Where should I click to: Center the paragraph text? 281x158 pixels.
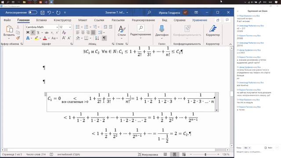[83, 32]
